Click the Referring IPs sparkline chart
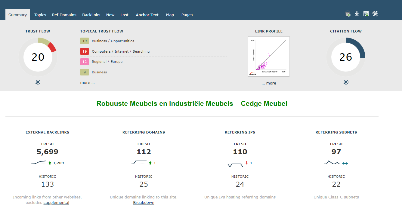This screenshot has width=402, height=215. click(235, 165)
